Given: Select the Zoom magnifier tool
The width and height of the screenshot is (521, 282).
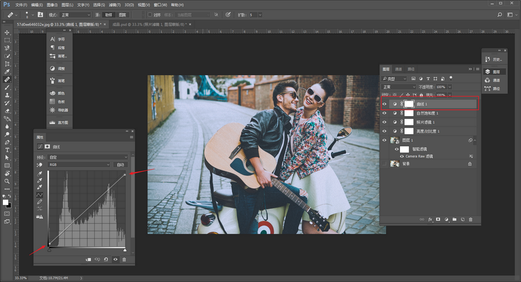Looking at the screenshot, I should [x=8, y=181].
